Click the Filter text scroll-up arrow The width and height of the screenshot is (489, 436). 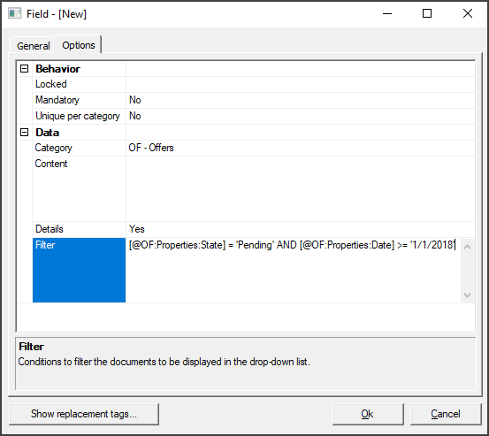coord(467,247)
